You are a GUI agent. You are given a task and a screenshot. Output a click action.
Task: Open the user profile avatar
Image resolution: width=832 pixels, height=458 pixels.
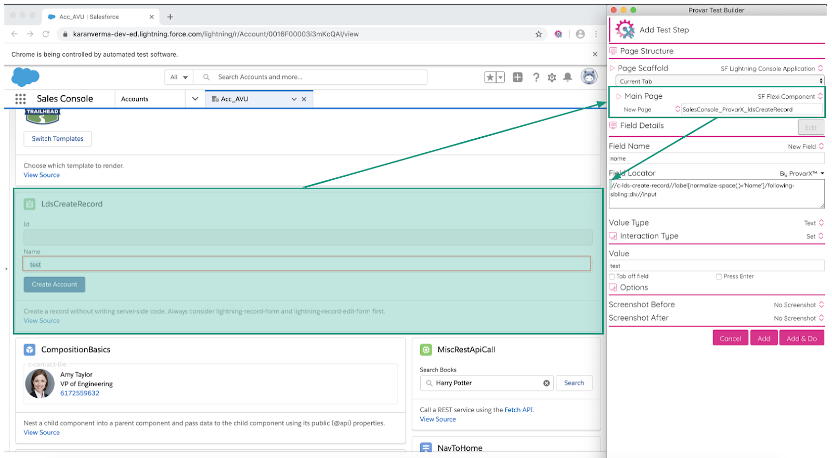(589, 76)
